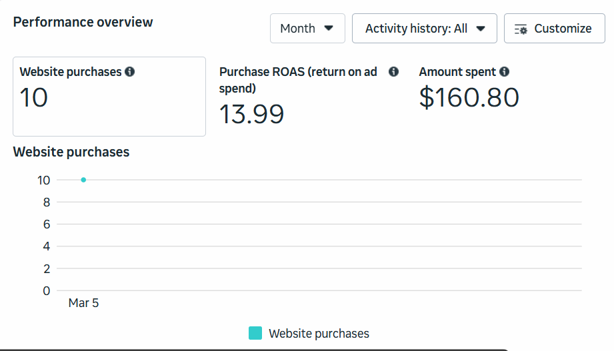Click the Website purchases chart title
The image size is (614, 351).
(x=71, y=152)
